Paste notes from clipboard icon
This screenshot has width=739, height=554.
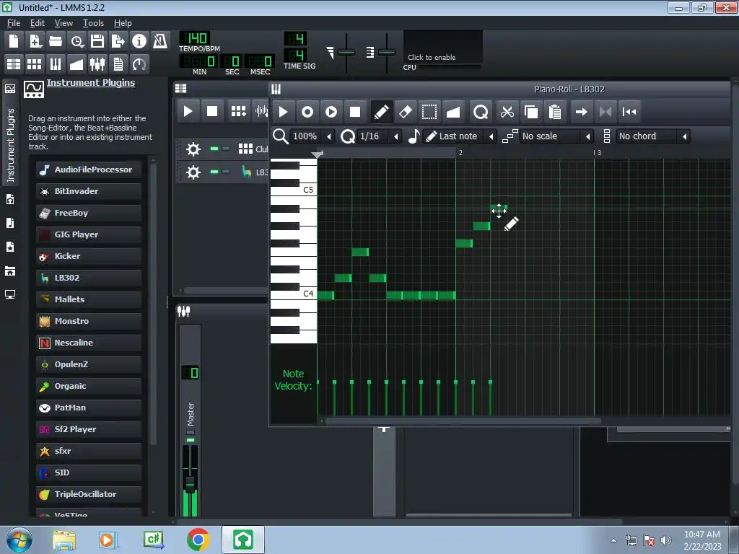click(x=555, y=112)
